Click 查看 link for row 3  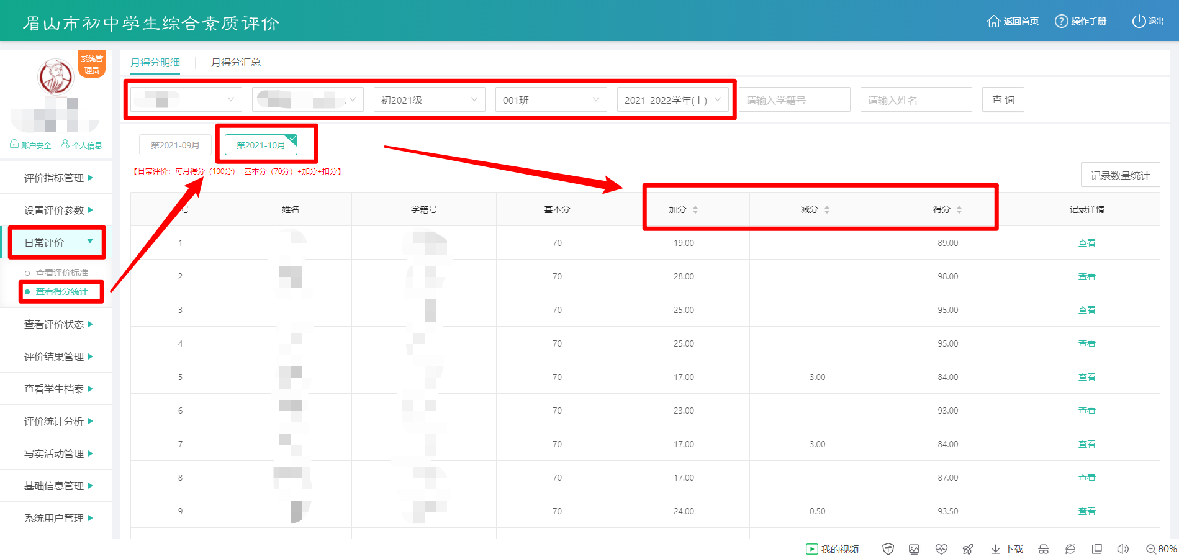[1086, 310]
